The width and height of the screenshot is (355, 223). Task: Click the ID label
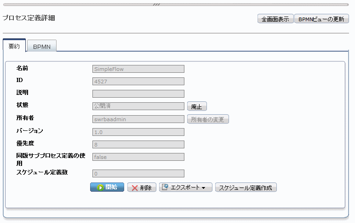tap(19, 80)
